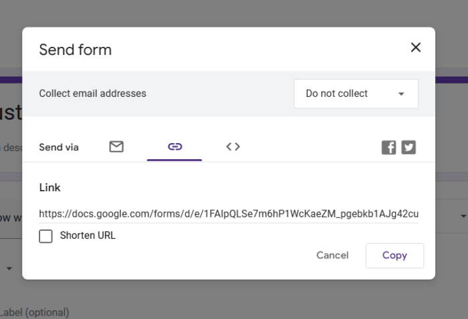Viewport: 468px width, 319px height.
Task: Click the arrow beside Do not collect
Action: [x=401, y=94]
